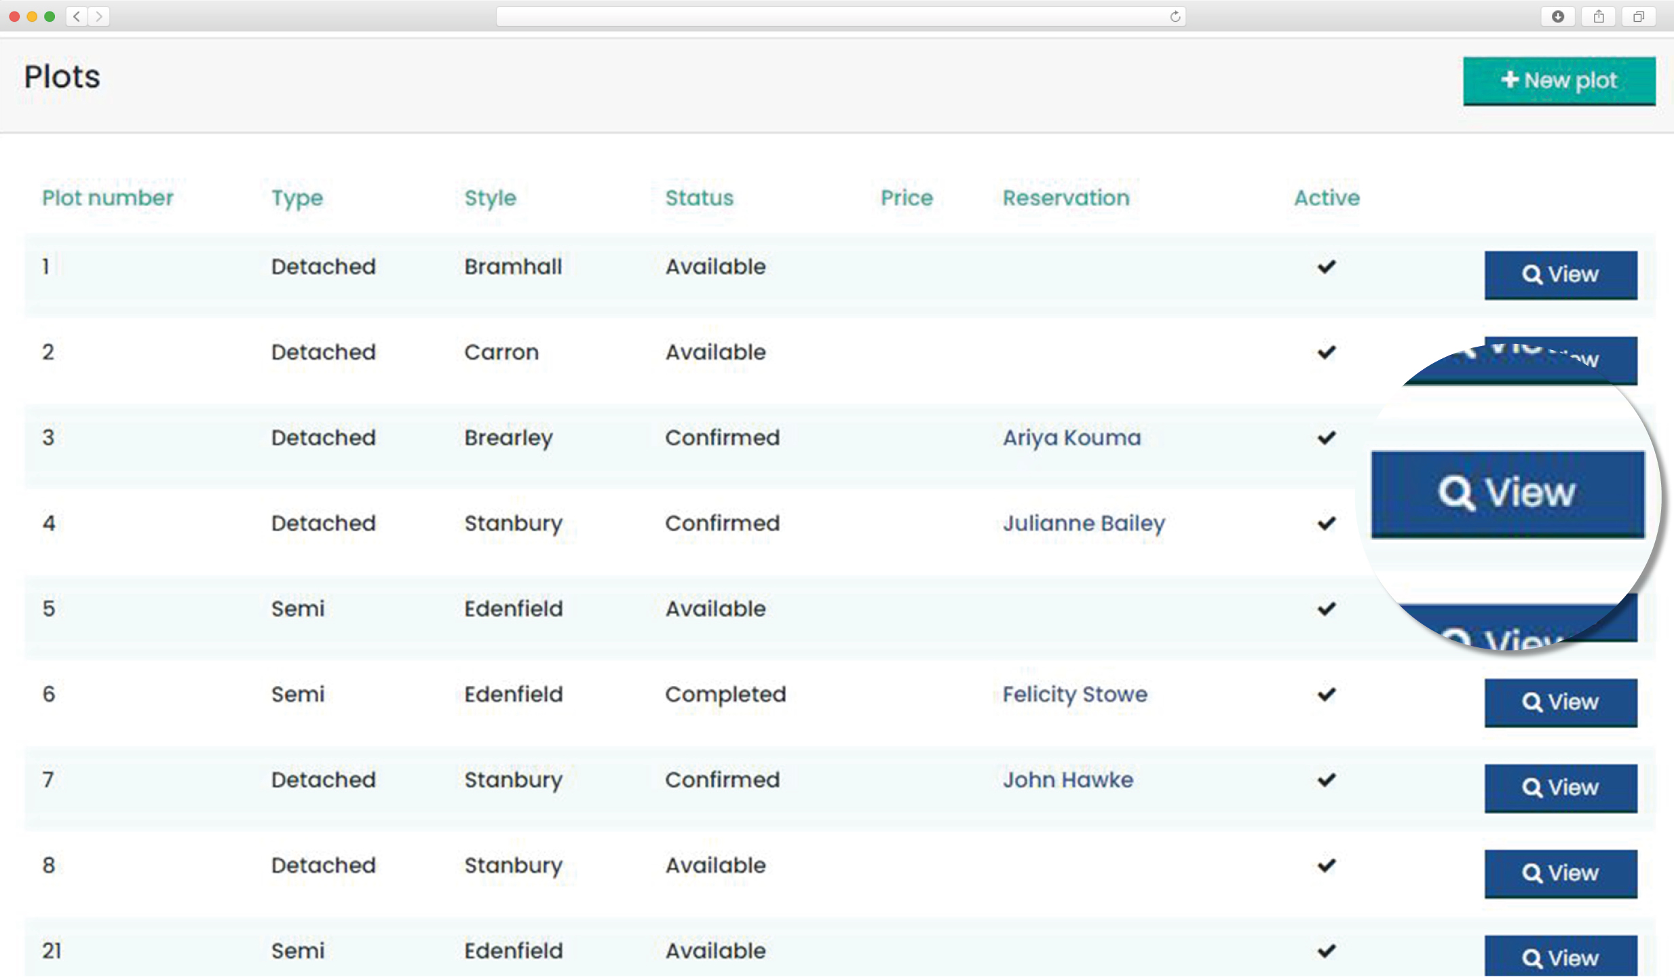Click the browser back arrow
This screenshot has width=1674, height=977.
[x=77, y=16]
